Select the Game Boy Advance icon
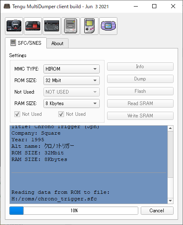 [108, 26]
